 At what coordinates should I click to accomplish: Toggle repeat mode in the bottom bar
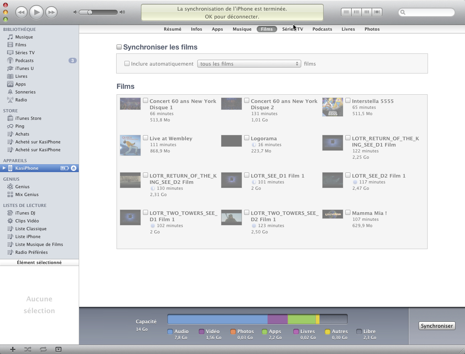tap(43, 350)
